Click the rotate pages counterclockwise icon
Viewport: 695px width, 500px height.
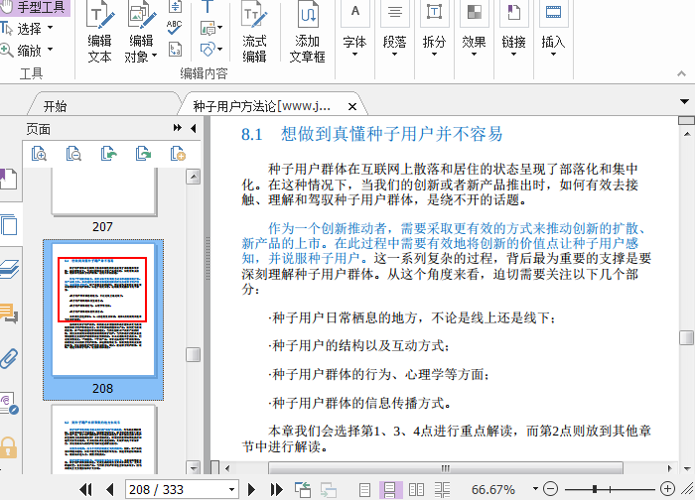pyautogui.click(x=108, y=154)
